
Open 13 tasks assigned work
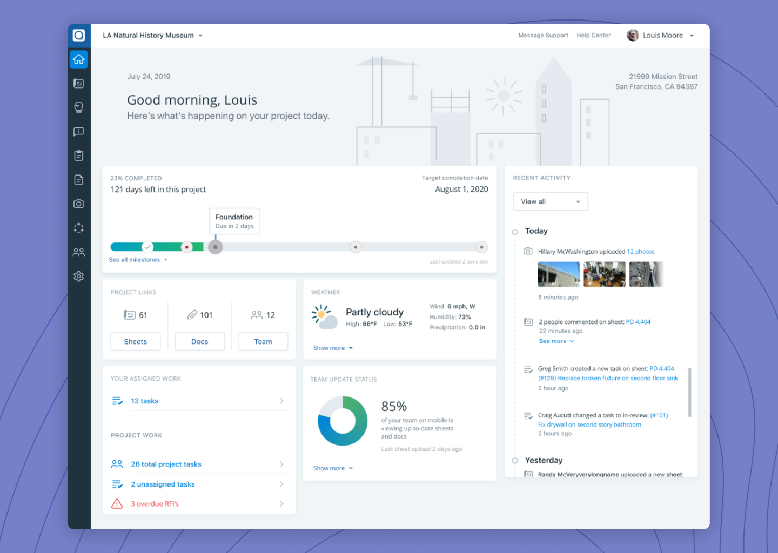(199, 401)
